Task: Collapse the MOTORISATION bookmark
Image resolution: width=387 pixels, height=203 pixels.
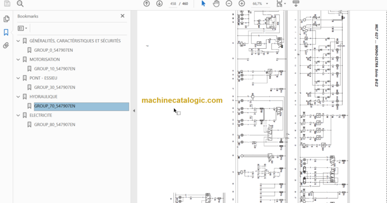Action: 18,60
